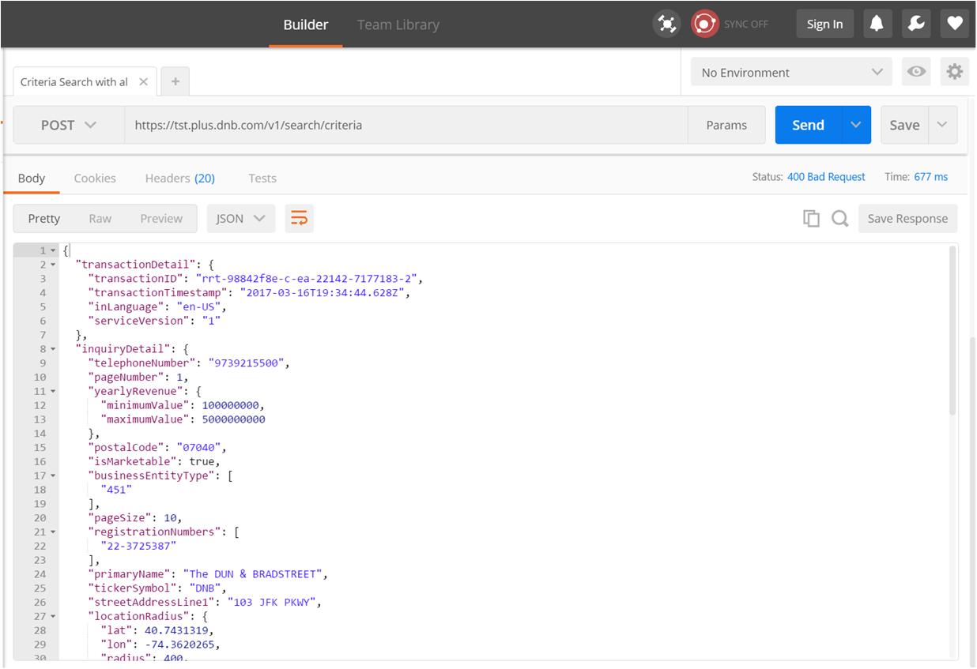The width and height of the screenshot is (977, 669).
Task: Switch to Preview view
Action: tap(161, 219)
